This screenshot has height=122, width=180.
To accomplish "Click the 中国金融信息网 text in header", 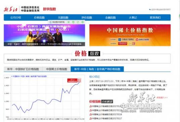I will (30, 10).
